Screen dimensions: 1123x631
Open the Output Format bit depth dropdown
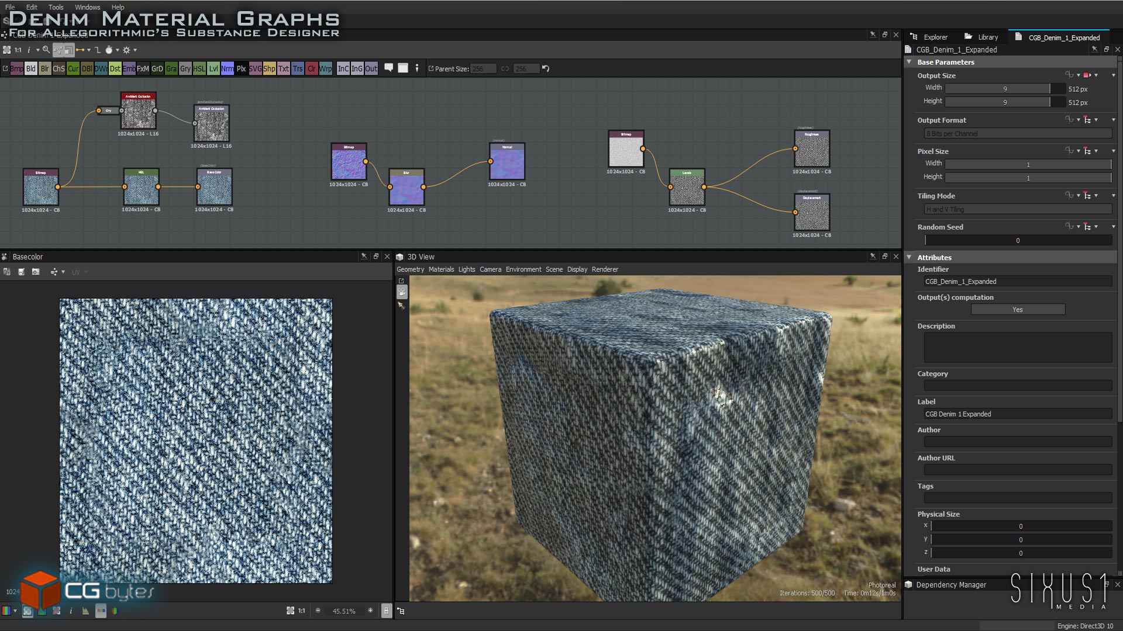[1018, 134]
